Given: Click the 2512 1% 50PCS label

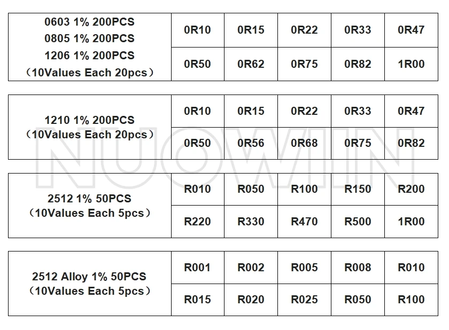Looking at the screenshot, I should (x=89, y=199).
